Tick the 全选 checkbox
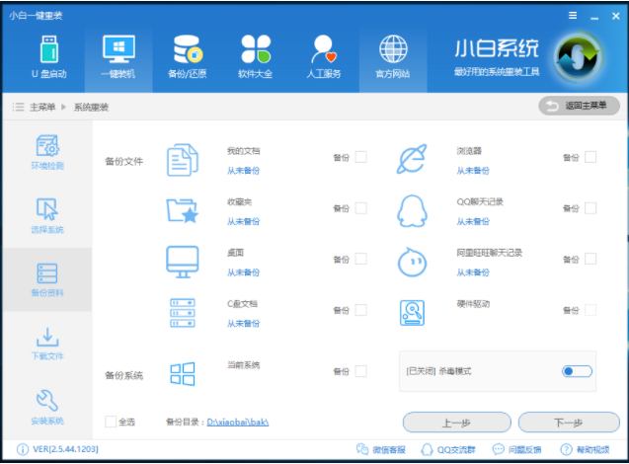629x464 pixels. 111,423
